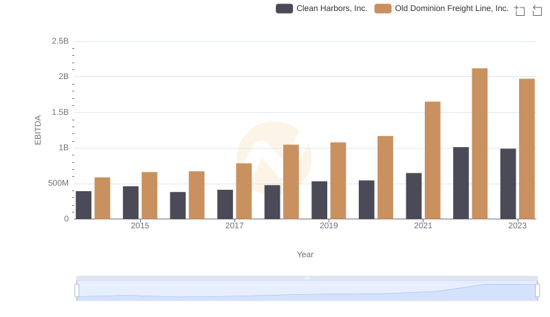Select the Old Dominion bar for 2023
The height and width of the screenshot is (317, 550).
(x=527, y=149)
